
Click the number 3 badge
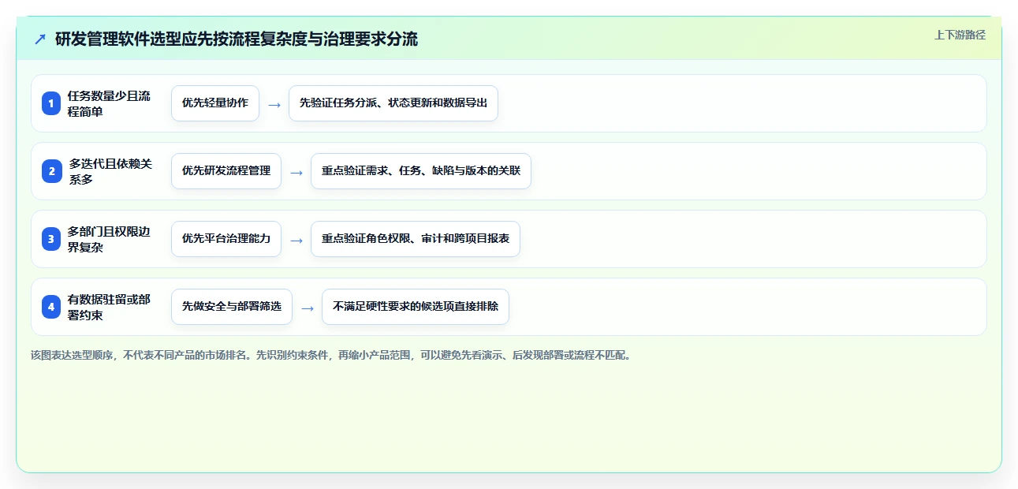pyautogui.click(x=51, y=239)
